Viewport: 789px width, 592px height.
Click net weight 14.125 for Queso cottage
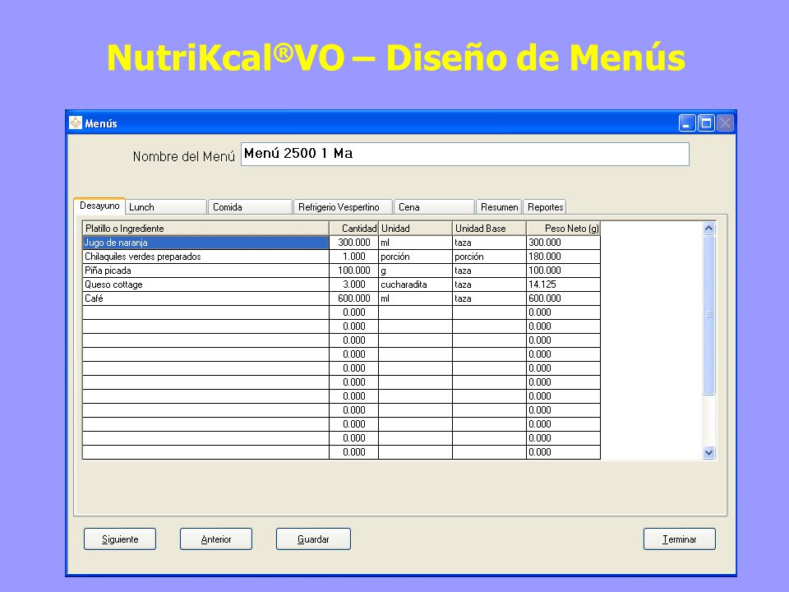pyautogui.click(x=563, y=284)
